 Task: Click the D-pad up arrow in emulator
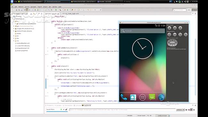pyautogui.click(x=172, y=40)
